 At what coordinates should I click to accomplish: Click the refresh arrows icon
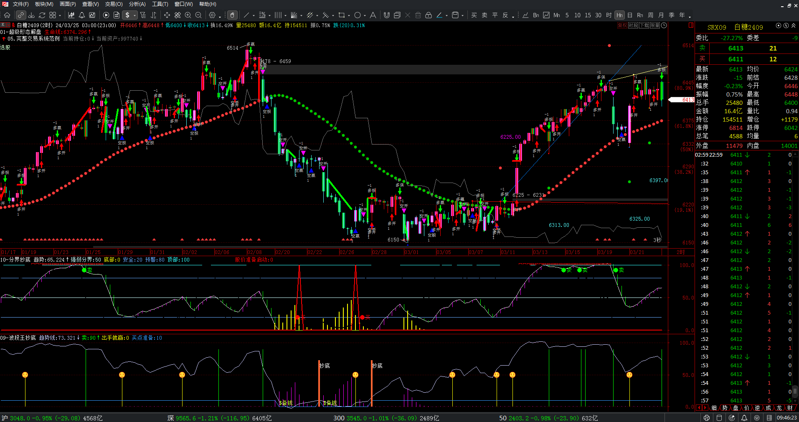click(x=42, y=15)
